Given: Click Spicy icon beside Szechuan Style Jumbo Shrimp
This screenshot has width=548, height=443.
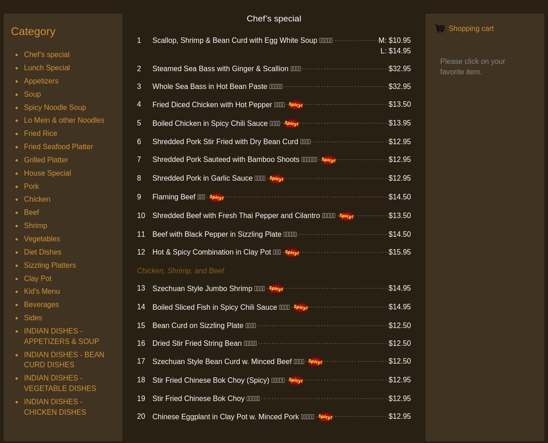Looking at the screenshot, I should (276, 289).
